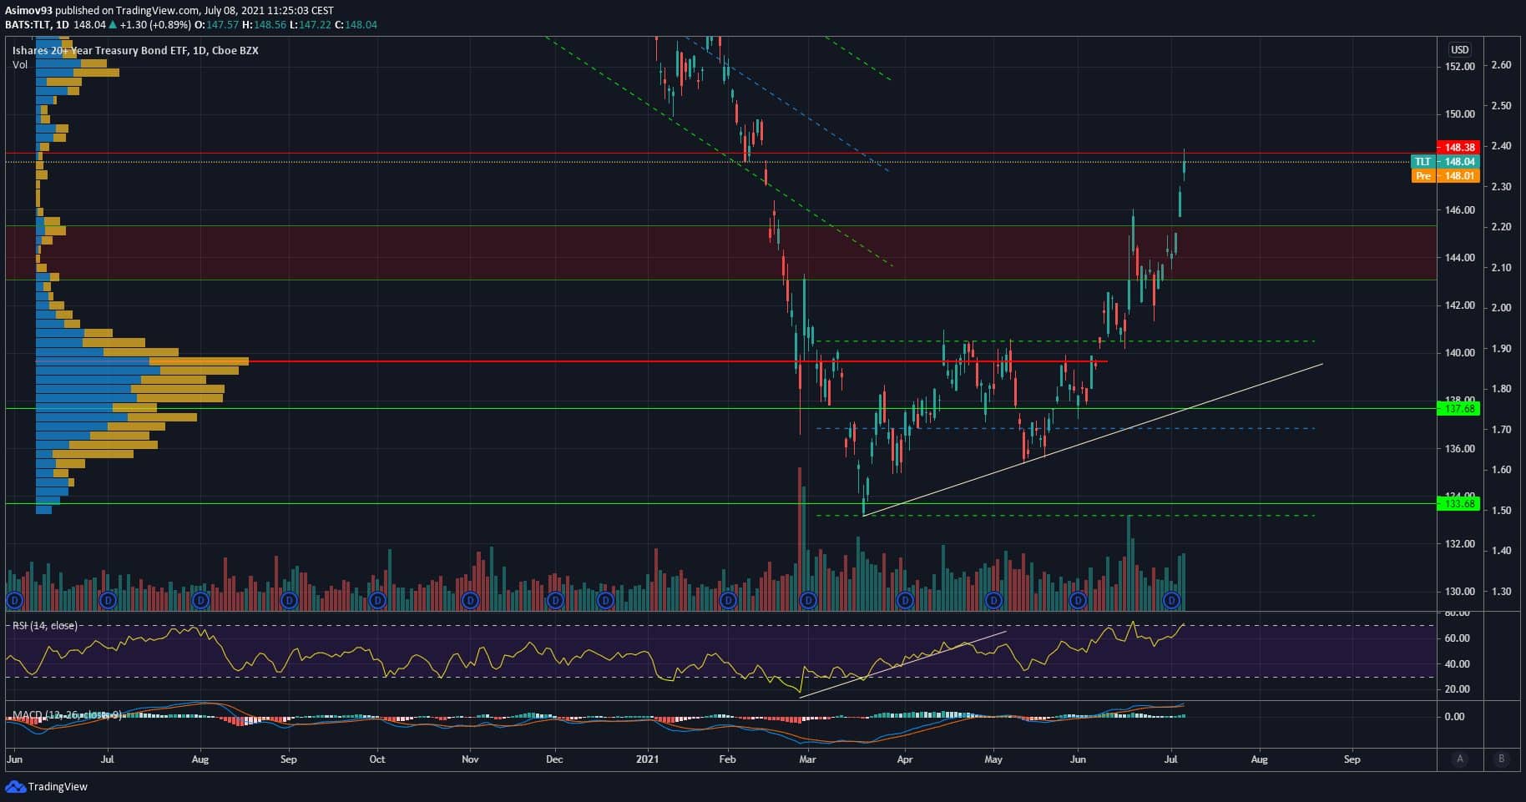Click the Oct label on the time axis
This screenshot has width=1526, height=802.
click(377, 759)
